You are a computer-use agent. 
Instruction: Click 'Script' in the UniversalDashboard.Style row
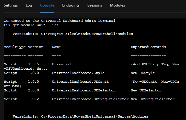coord(10,73)
